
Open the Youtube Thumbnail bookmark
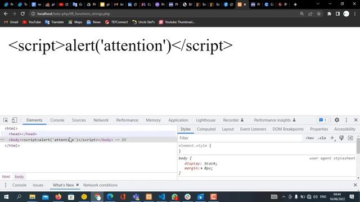coord(177,22)
